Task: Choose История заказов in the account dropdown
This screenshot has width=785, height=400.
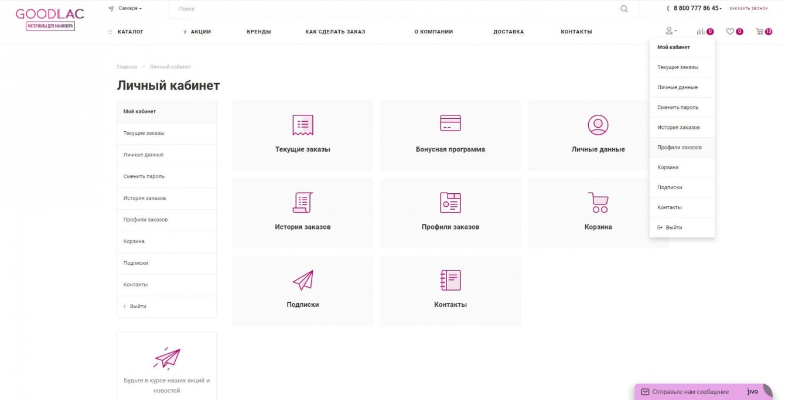Action: tap(682, 127)
